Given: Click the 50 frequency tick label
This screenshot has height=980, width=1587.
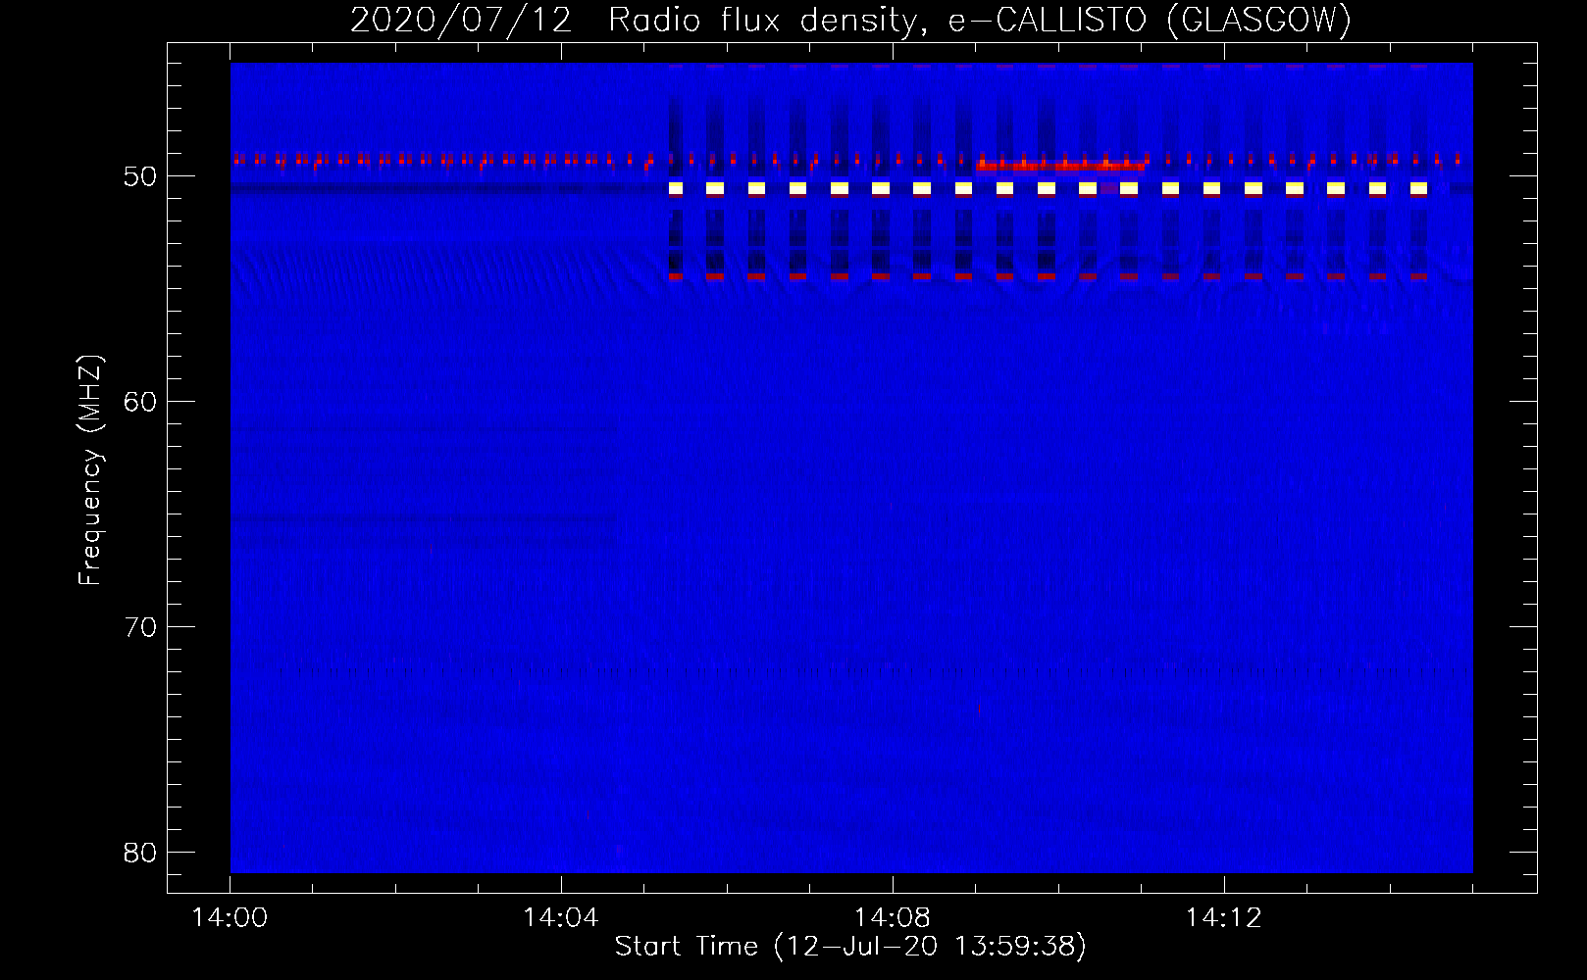Looking at the screenshot, I should tap(141, 176).
